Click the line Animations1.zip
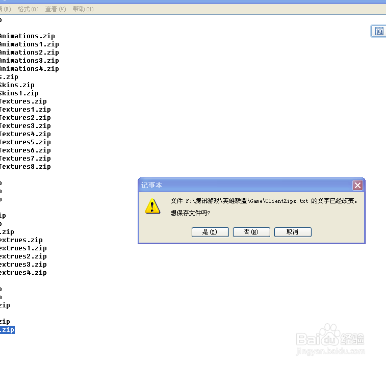The height and width of the screenshot is (365, 386). point(29,44)
